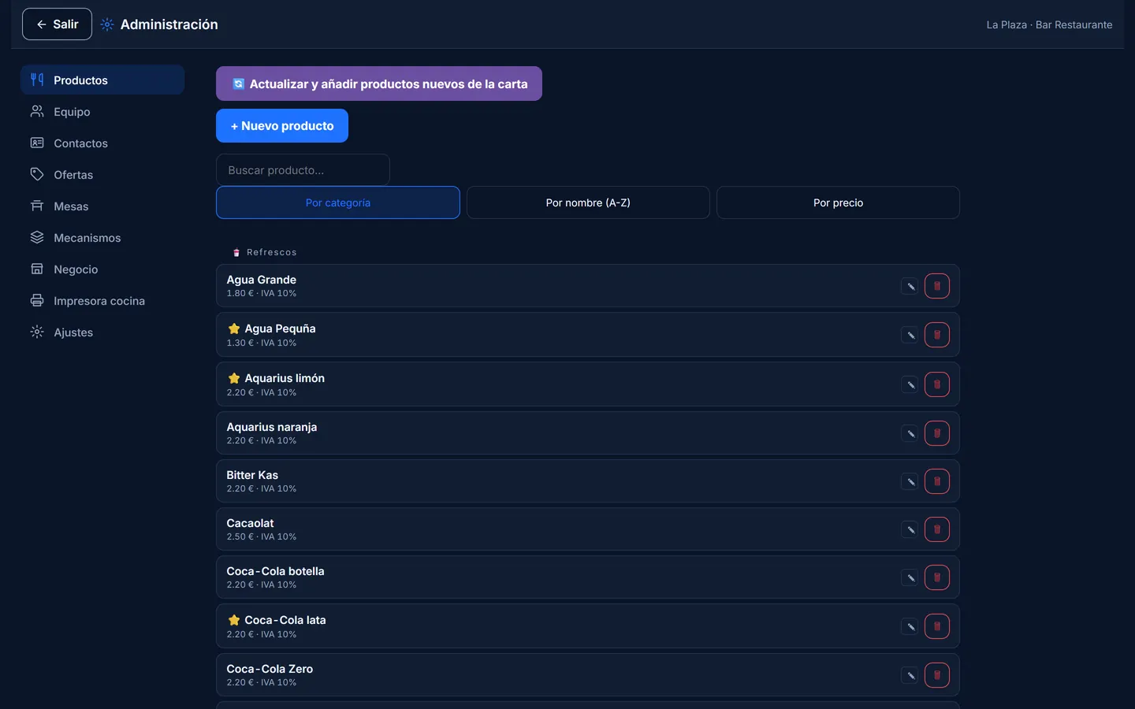
Task: Edit the Bitter Kas product
Action: (x=910, y=481)
